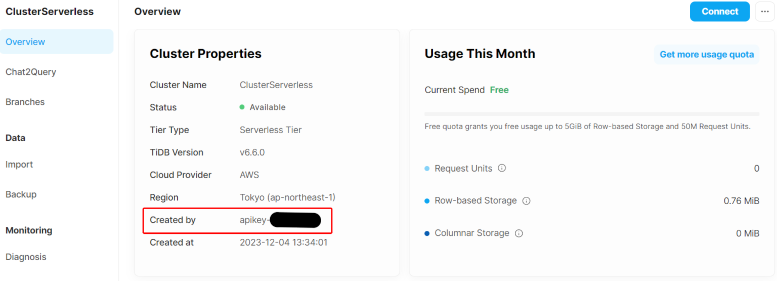Image resolution: width=777 pixels, height=281 pixels.
Task: Click info icon beside Row-based Storage
Action: click(x=526, y=201)
